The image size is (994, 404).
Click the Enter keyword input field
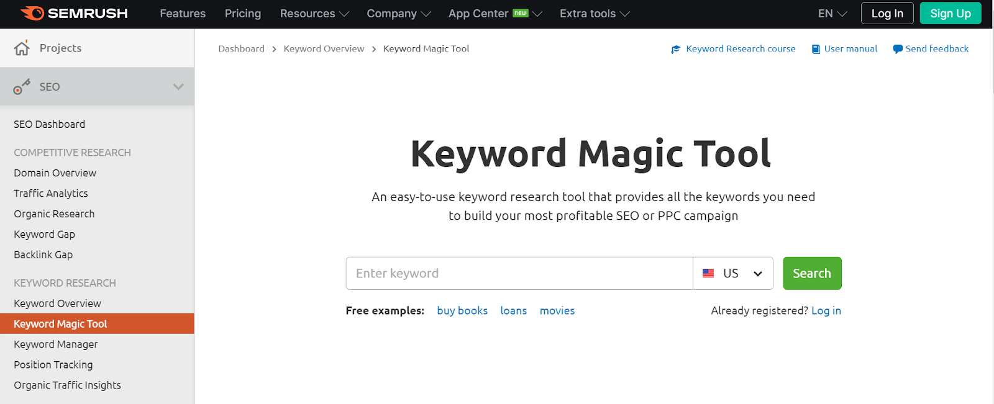[519, 274]
